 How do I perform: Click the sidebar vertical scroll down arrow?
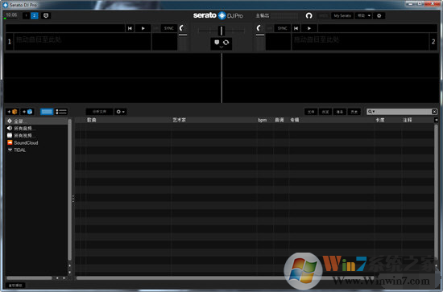pos(69,272)
